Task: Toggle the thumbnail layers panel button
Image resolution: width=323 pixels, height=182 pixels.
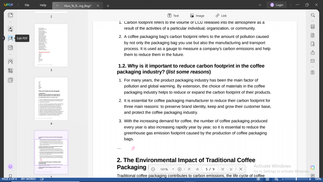Action: coord(10,167)
